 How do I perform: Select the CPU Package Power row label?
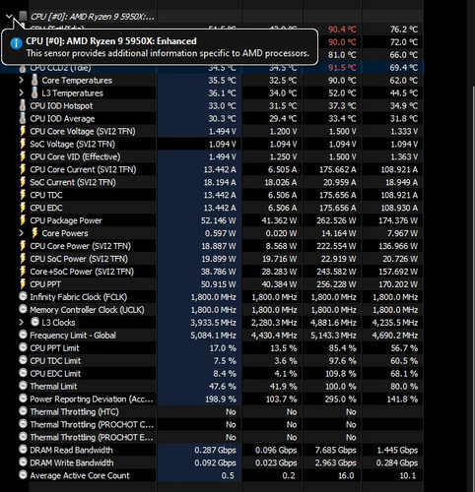(x=66, y=220)
